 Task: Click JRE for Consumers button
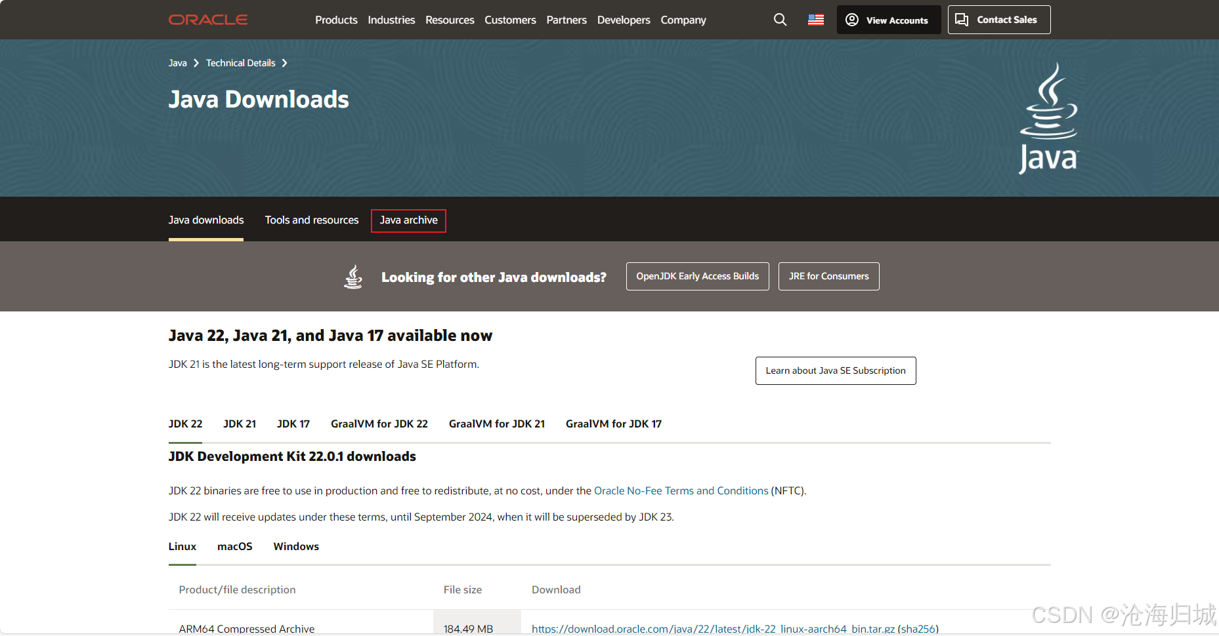pos(828,277)
